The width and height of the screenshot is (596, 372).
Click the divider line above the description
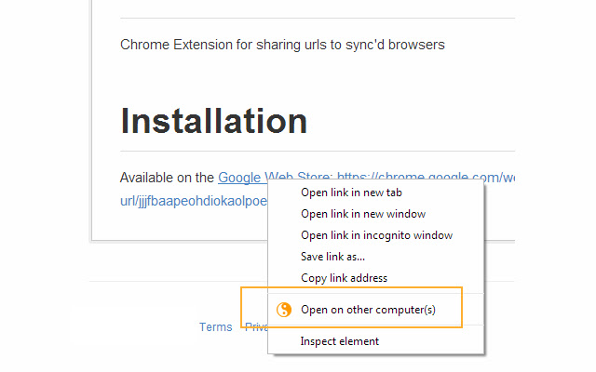318,18
